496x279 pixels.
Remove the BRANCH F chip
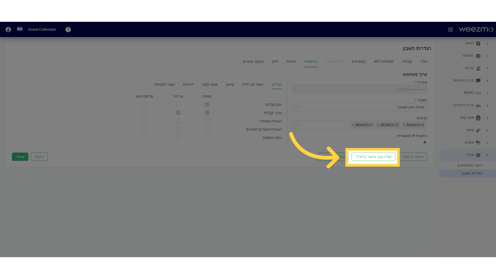click(x=353, y=125)
